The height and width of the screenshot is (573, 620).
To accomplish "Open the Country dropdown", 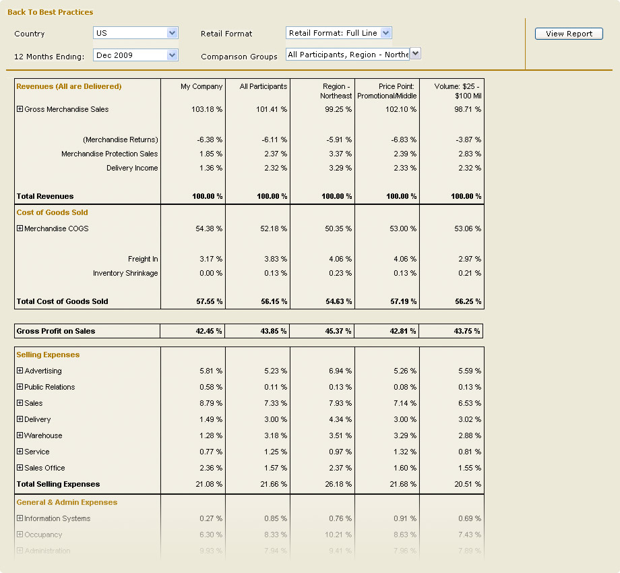I will click(172, 33).
